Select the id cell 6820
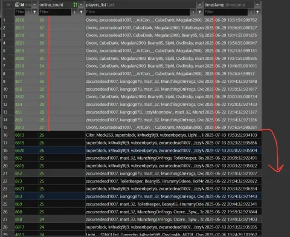 pyautogui.click(x=27, y=151)
